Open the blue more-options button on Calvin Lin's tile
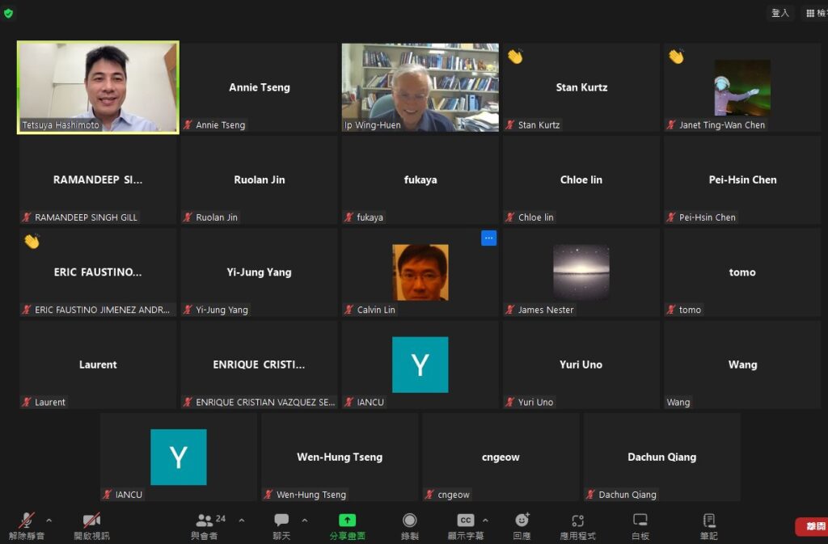This screenshot has height=544, width=828. [x=488, y=238]
